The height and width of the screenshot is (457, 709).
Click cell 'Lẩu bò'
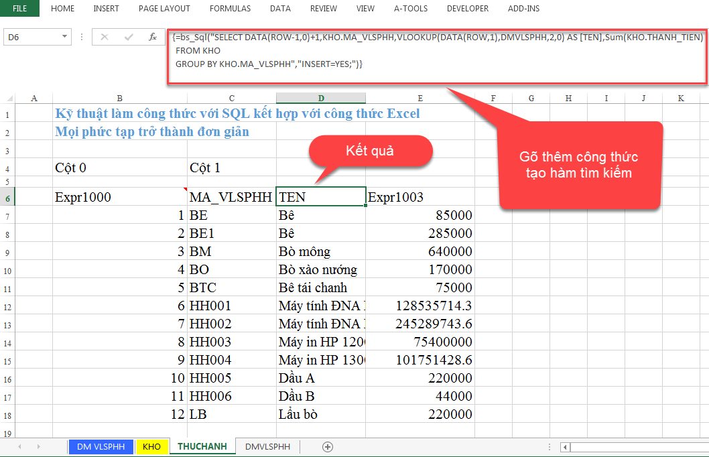320,414
